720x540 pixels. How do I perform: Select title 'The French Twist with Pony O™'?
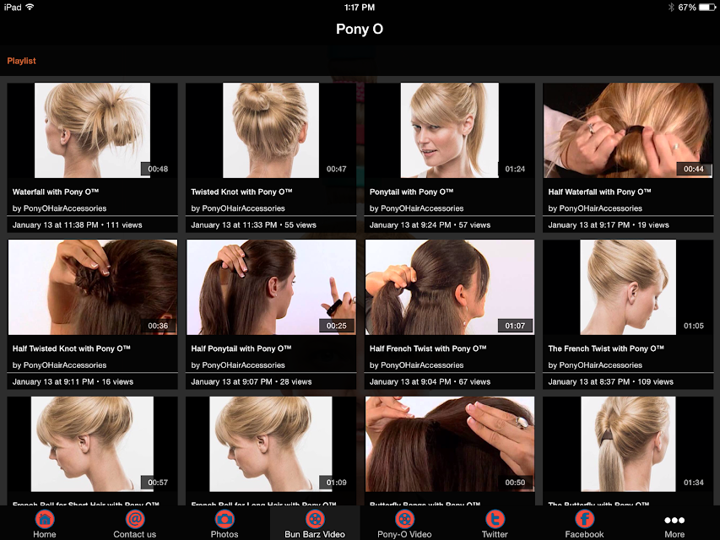point(606,348)
